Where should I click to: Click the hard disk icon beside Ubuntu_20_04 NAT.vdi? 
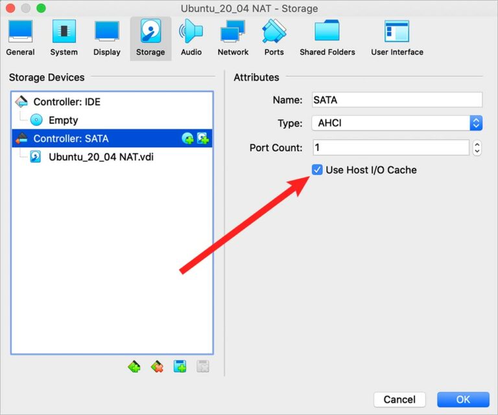click(35, 157)
